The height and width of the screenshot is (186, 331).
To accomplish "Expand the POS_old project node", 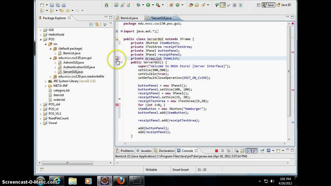I will [x=41, y=104].
